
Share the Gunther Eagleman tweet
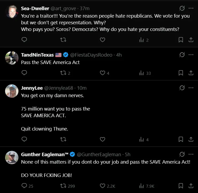[x=191, y=186]
